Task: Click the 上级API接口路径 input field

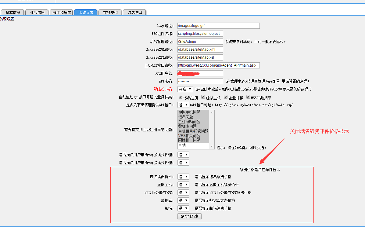Action: pos(218,65)
